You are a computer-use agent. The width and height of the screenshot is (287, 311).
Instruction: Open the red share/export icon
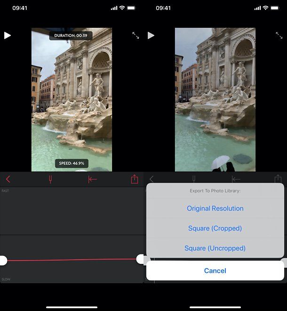pyautogui.click(x=135, y=179)
